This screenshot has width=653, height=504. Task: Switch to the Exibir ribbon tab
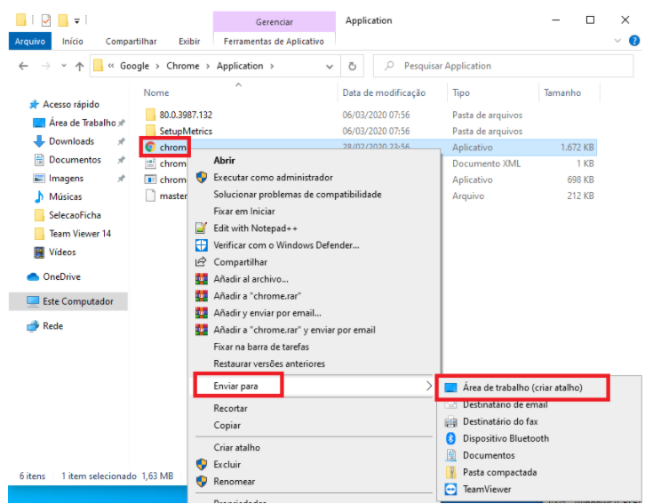click(189, 41)
